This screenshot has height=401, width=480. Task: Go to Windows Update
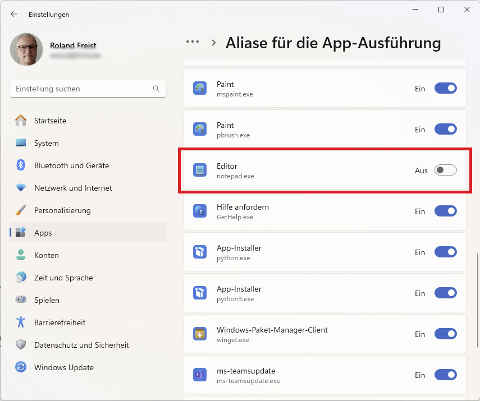(x=88, y=367)
